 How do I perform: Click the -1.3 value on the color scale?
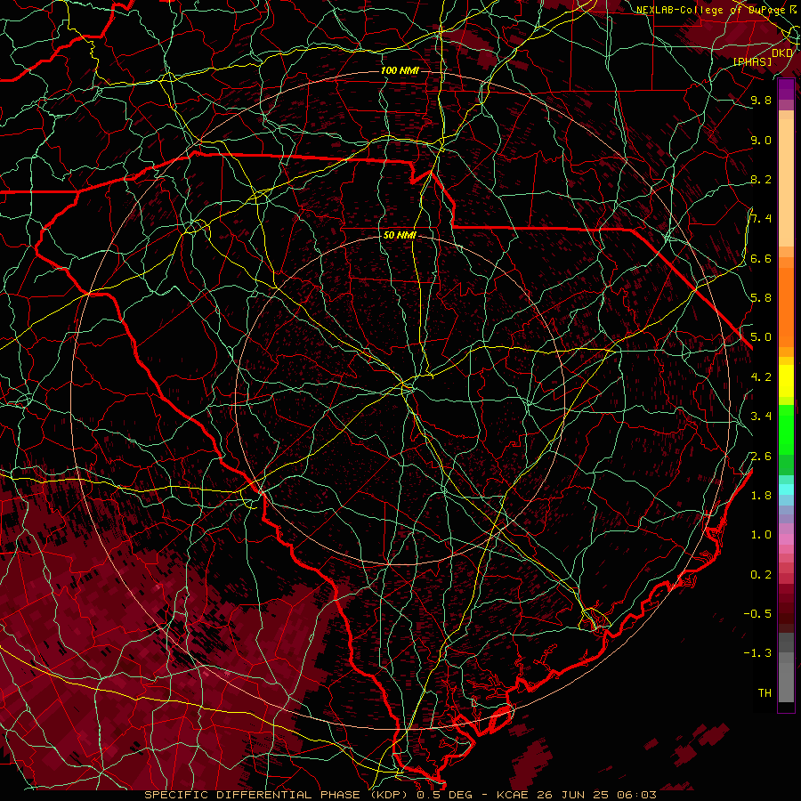[x=757, y=653]
